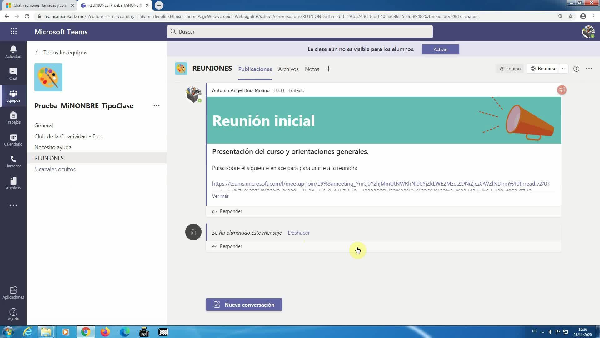Show more apps via sidebar ellipsis

pos(13,205)
